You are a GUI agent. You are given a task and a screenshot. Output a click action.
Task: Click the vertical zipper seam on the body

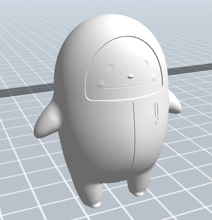pos(134,137)
